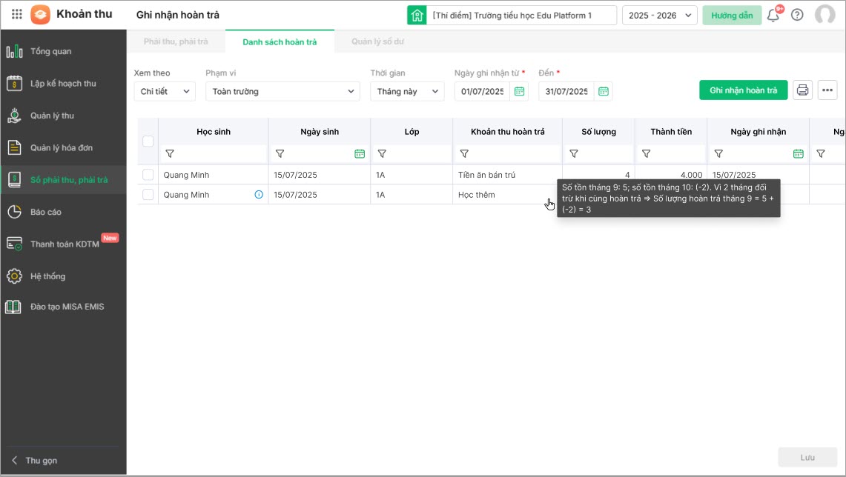This screenshot has width=846, height=477.
Task: Open the Phạm vi dropdown
Action: pos(283,91)
